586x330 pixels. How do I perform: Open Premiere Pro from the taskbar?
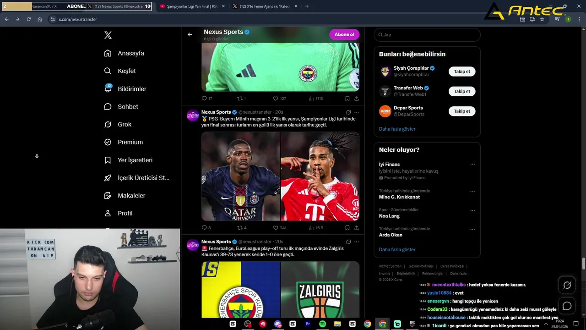pos(308,324)
